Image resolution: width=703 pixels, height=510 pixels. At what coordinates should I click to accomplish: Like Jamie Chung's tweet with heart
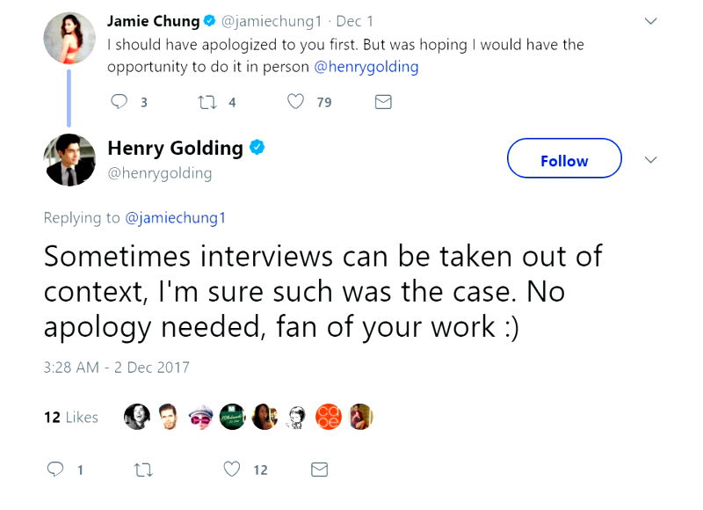point(296,102)
